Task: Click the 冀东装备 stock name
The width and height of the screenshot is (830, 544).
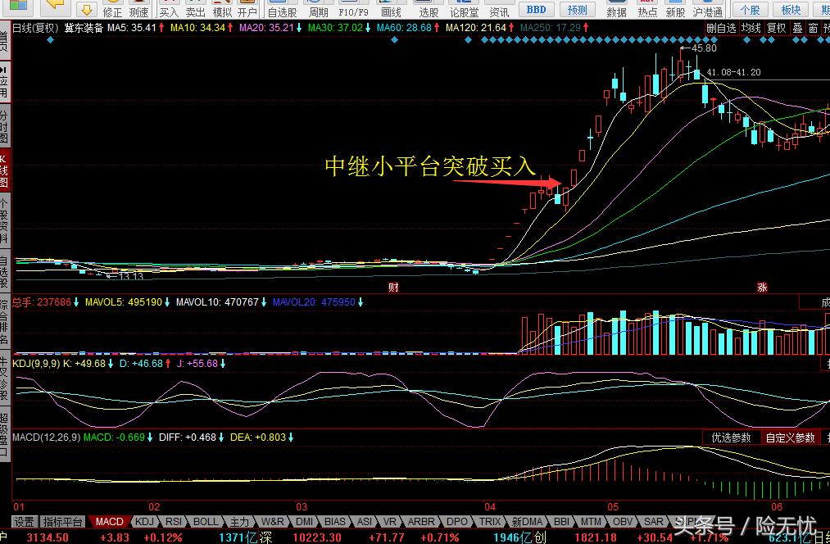Action: (84, 28)
